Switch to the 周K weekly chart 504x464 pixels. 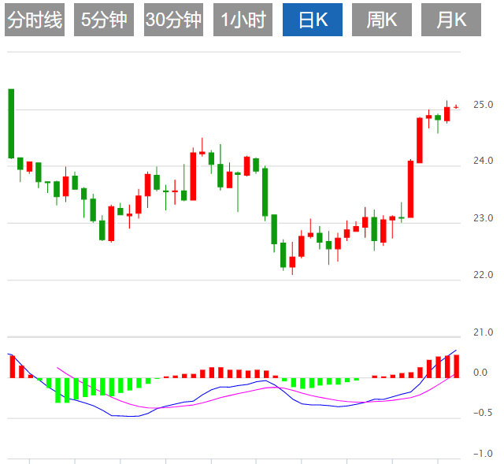(382, 20)
